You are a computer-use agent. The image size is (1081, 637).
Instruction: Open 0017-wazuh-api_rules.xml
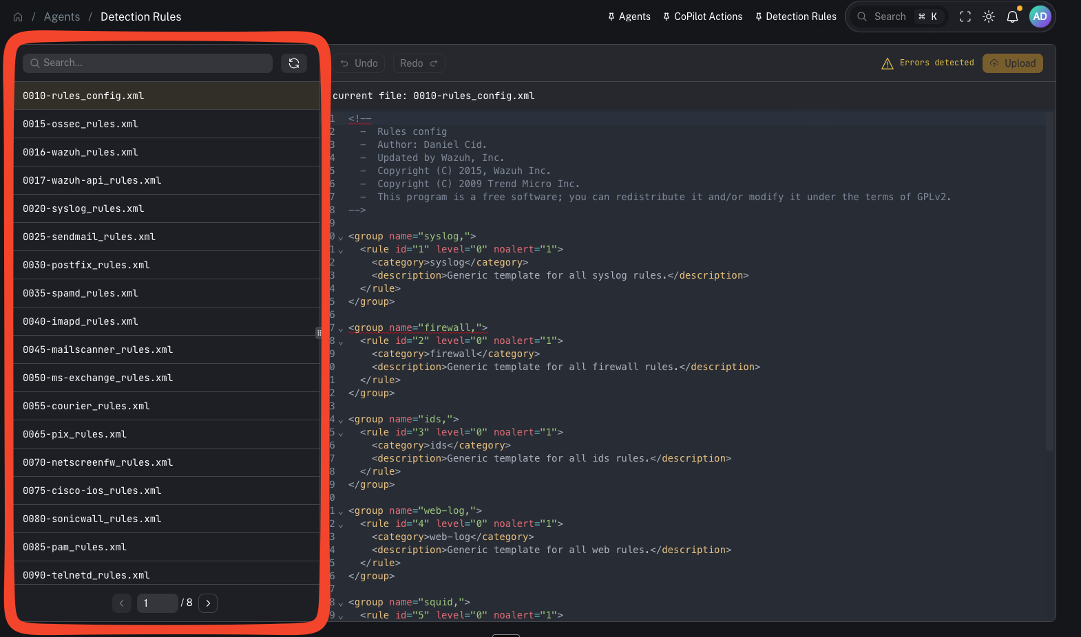pyautogui.click(x=167, y=180)
